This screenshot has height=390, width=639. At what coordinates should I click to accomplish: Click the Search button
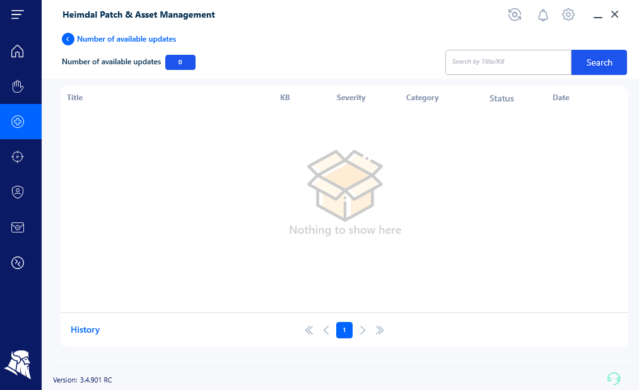pos(599,62)
